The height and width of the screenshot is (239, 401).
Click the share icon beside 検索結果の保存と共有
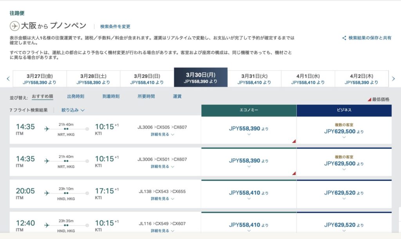point(344,38)
